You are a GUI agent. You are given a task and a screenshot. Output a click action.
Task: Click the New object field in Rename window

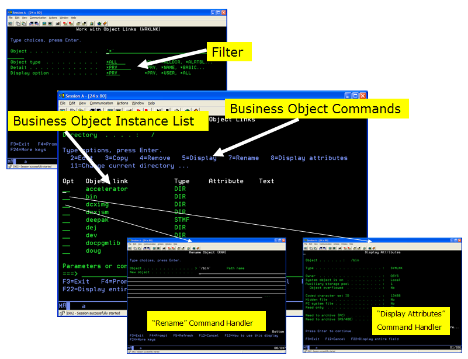point(242,273)
